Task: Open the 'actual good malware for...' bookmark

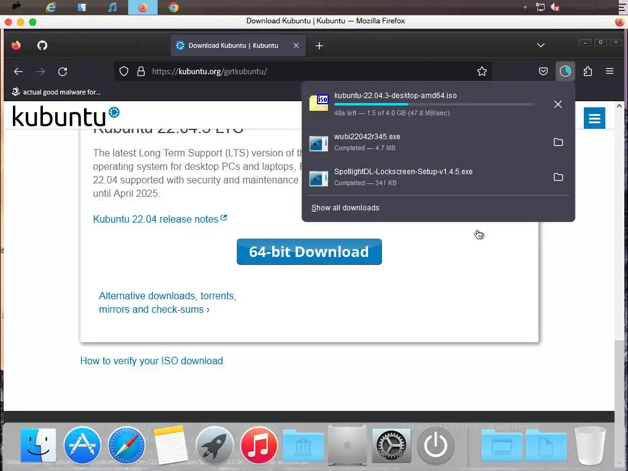Action: pos(56,92)
